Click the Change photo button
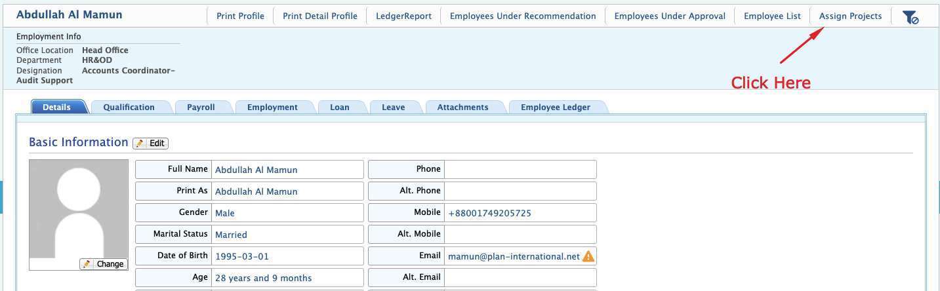The height and width of the screenshot is (291, 940). [x=103, y=263]
